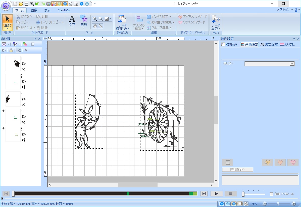Click the thumbnail of sewing item 1
Viewport: 301px width, 207px height.
click(x=13, y=64)
